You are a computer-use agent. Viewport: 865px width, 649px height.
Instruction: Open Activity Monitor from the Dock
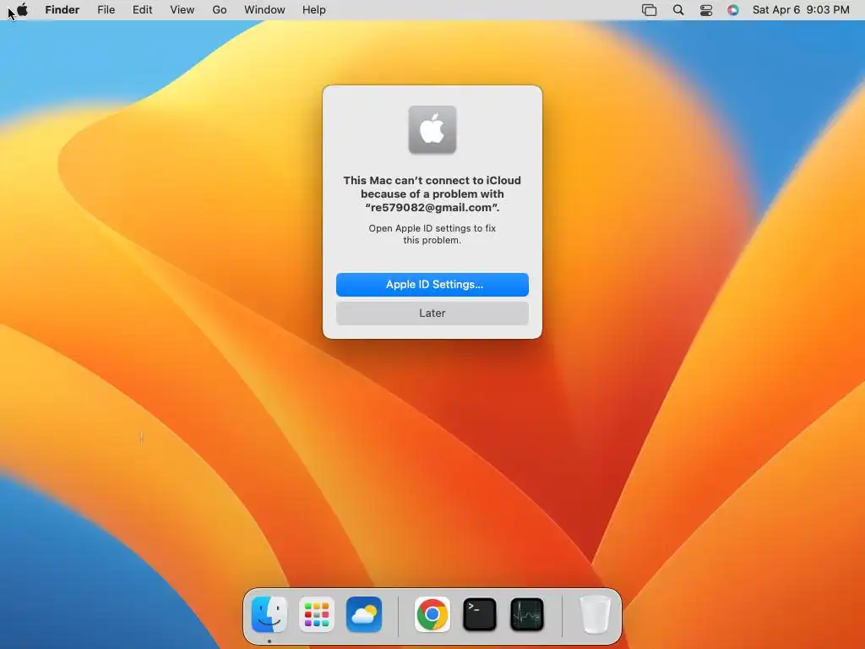pyautogui.click(x=527, y=614)
